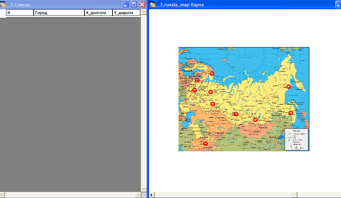Click the map window horizontal scrollbar thumb
The height and width of the screenshot is (198, 341).
pyautogui.click(x=294, y=195)
